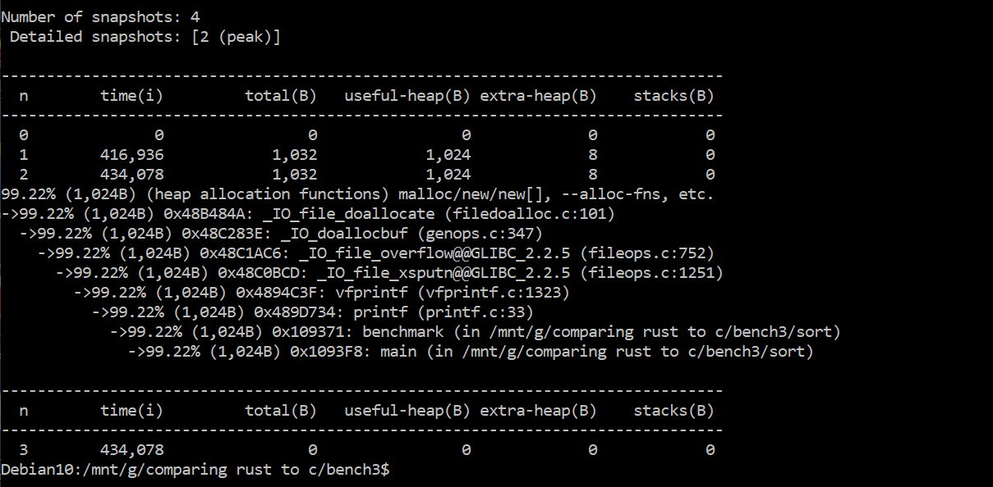Viewport: 993px width, 487px height.
Task: Click the main function stack frame
Action: tap(470, 352)
